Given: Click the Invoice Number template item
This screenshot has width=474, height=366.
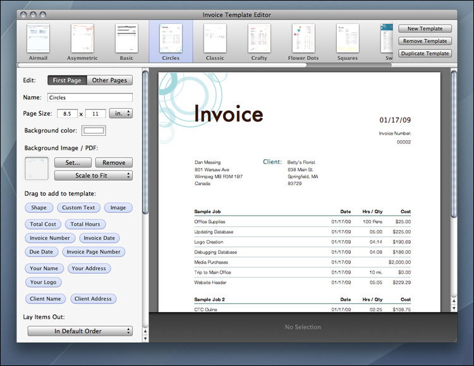Looking at the screenshot, I should coord(50,238).
